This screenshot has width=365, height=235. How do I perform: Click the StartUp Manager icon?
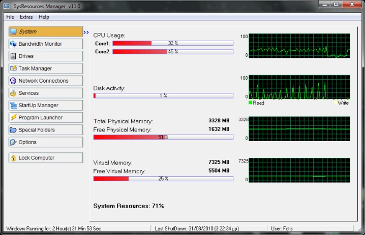tap(13, 106)
